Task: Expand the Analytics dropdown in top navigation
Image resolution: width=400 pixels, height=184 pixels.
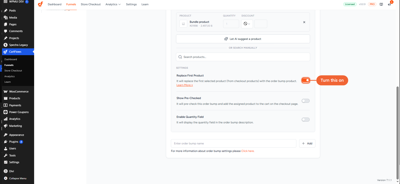Action: pyautogui.click(x=113, y=4)
